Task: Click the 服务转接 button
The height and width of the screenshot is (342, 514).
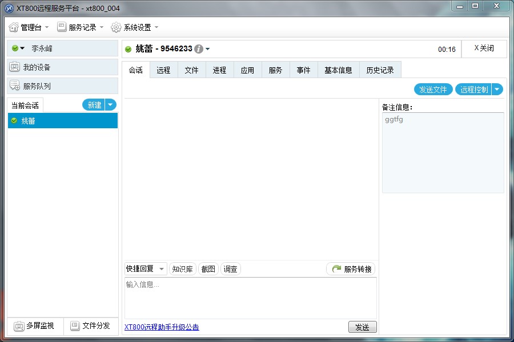Action: pos(351,268)
